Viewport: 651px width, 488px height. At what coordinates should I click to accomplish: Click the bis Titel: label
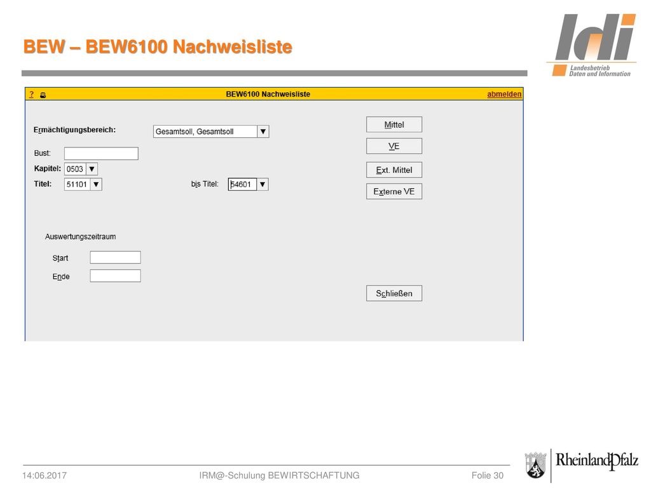pos(205,184)
